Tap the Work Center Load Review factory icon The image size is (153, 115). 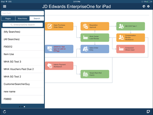(x=85, y=37)
